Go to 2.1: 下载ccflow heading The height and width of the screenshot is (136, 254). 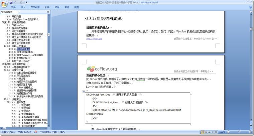point(15,25)
